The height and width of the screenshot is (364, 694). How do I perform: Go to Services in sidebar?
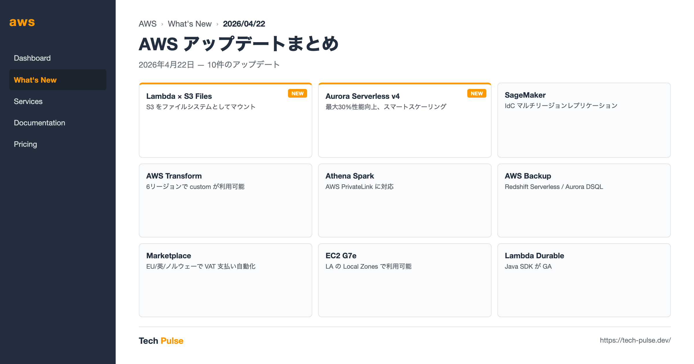tap(58, 101)
